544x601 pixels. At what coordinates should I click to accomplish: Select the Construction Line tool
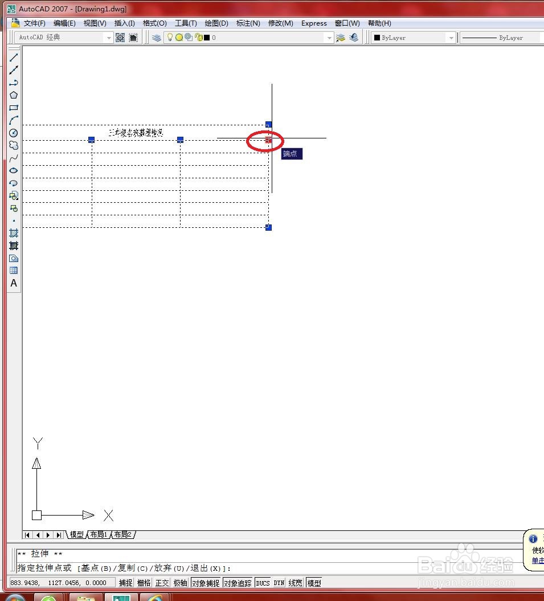(x=14, y=70)
